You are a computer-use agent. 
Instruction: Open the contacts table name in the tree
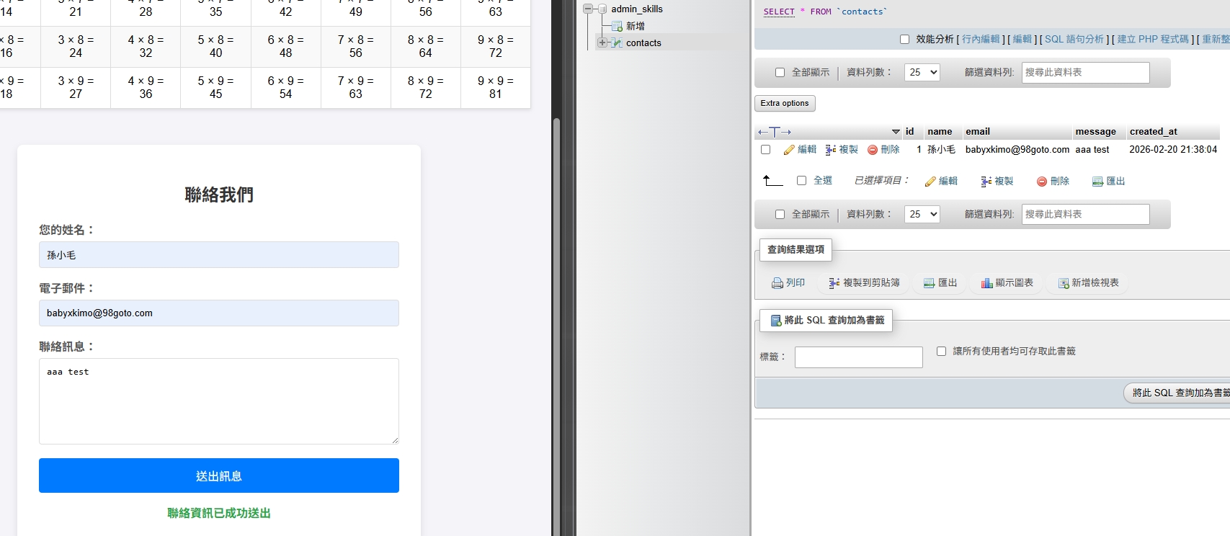click(x=643, y=43)
